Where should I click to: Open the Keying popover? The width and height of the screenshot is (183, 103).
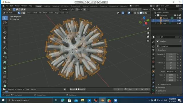[21, 89]
